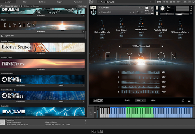The width and height of the screenshot is (195, 134).
Task: Go to next instrument next to Elysion
Action: coord(142,8)
